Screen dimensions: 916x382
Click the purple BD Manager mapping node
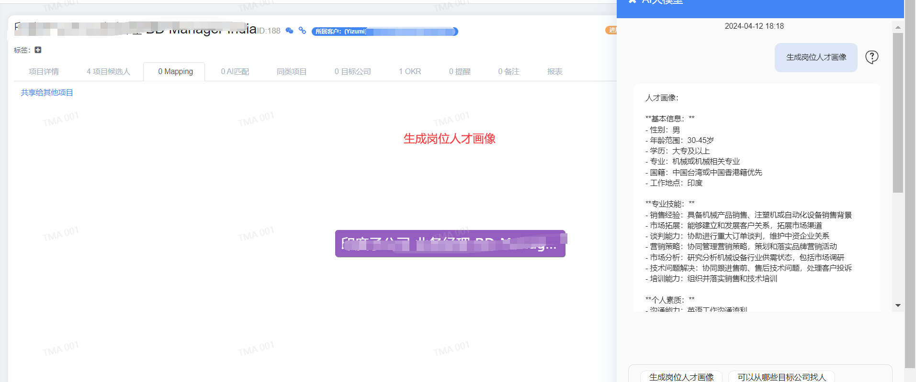[x=450, y=244]
